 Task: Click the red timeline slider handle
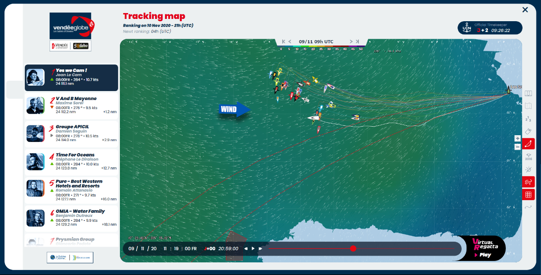tap(353, 248)
